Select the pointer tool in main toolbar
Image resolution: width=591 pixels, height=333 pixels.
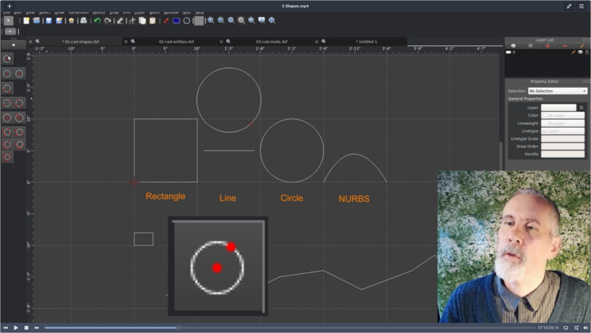(8, 21)
